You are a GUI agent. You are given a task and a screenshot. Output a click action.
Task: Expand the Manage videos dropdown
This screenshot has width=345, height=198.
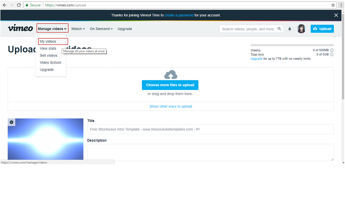pos(53,28)
